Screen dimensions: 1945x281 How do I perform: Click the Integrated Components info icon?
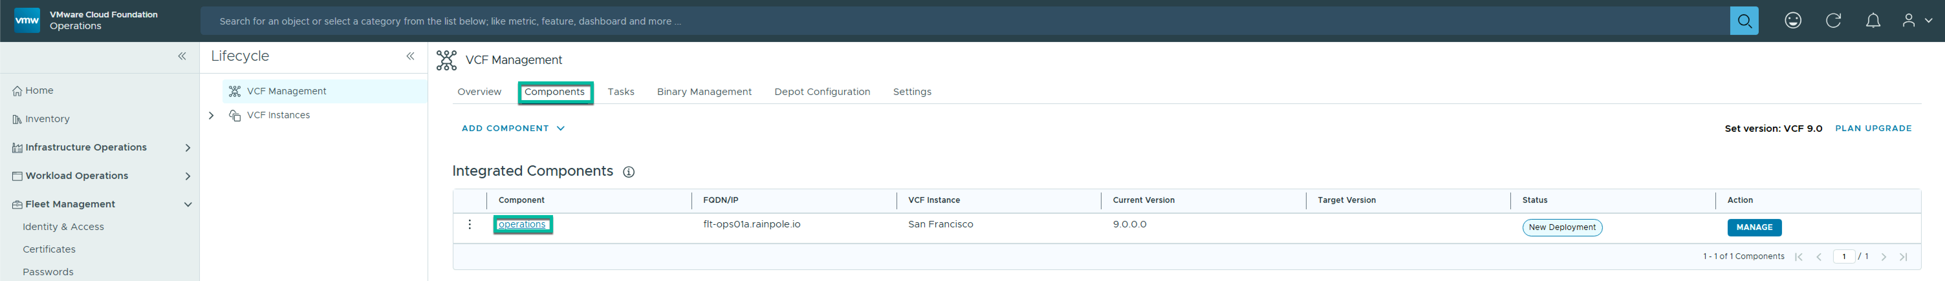[628, 172]
